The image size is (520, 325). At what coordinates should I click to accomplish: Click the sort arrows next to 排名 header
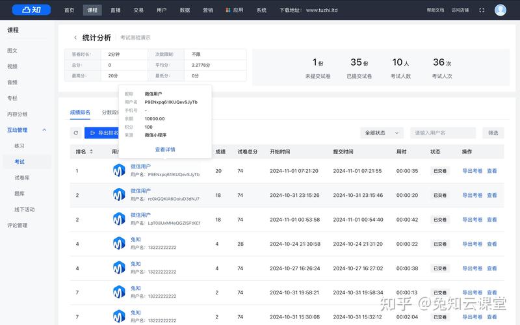pyautogui.click(x=91, y=151)
